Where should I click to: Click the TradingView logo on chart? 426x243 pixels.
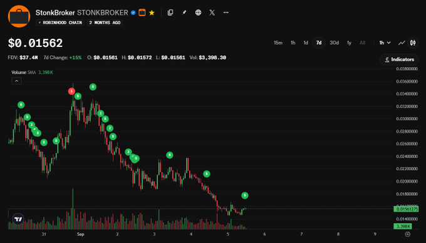pos(18,219)
